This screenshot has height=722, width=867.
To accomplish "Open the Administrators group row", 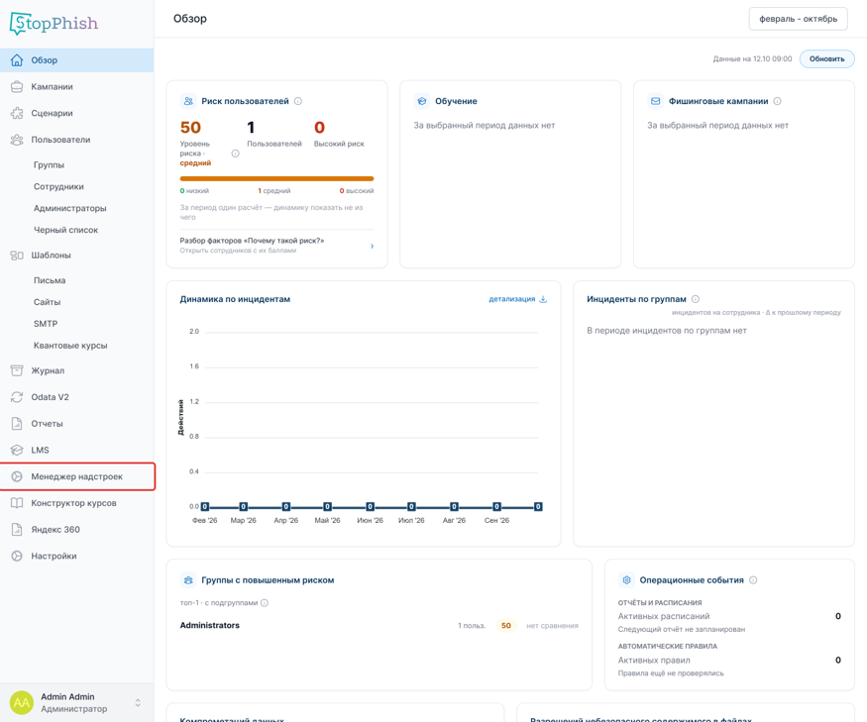I will point(379,625).
